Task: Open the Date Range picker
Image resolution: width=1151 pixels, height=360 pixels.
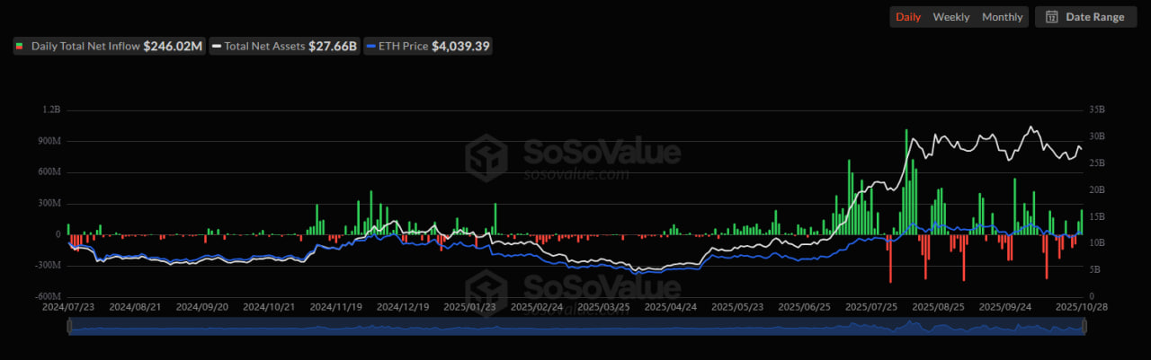Action: click(x=1085, y=17)
